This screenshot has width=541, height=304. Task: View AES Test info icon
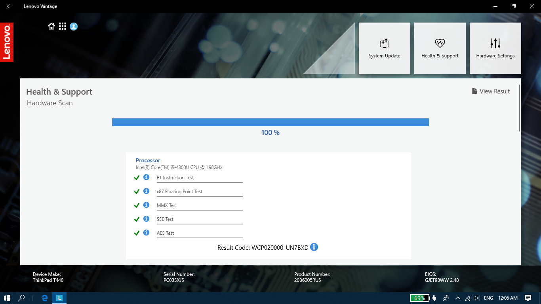tap(146, 233)
